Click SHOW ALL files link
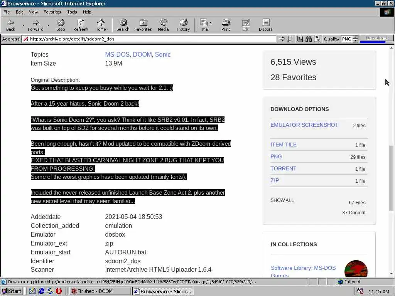Screen dimensions: 395x296 pos(282,200)
